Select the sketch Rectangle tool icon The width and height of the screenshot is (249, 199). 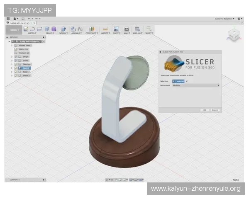pos(39,29)
